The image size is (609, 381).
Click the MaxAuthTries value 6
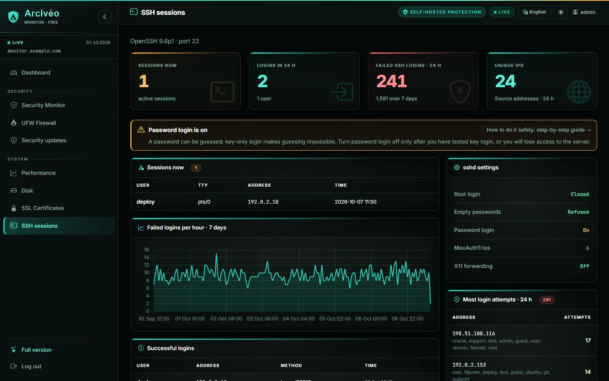pos(587,248)
